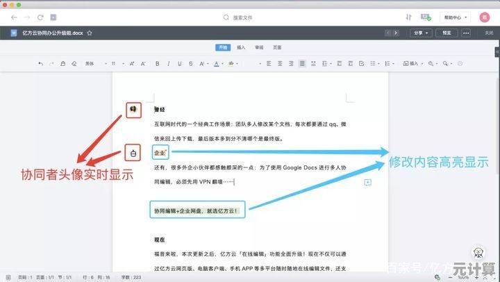The image size is (500, 282).
Task: Apply bold formatting in the toolbar
Action: [x=158, y=64]
